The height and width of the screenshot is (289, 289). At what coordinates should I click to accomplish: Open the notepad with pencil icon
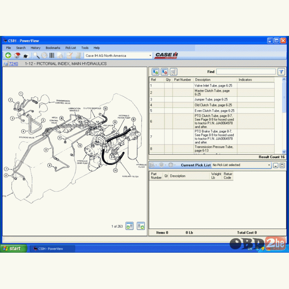click(70, 55)
